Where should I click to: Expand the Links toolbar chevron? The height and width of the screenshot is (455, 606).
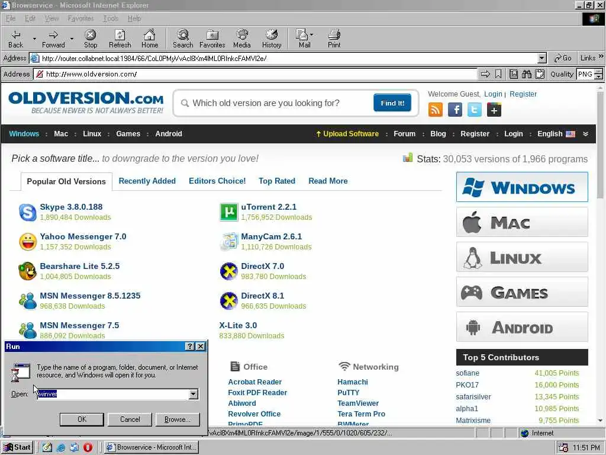point(601,56)
